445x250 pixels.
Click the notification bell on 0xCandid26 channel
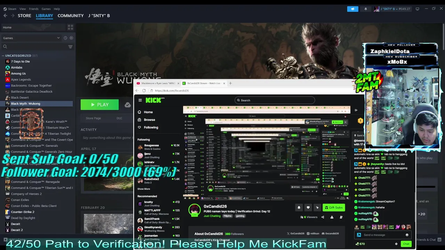pyautogui.click(x=299, y=208)
